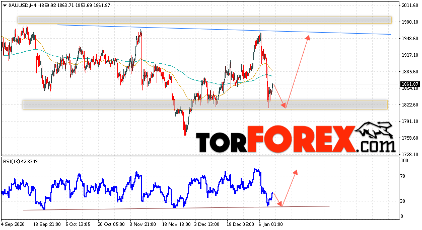The image size is (422, 230).
Task: Click the 1948.60 price axis label
Action: tap(410, 39)
